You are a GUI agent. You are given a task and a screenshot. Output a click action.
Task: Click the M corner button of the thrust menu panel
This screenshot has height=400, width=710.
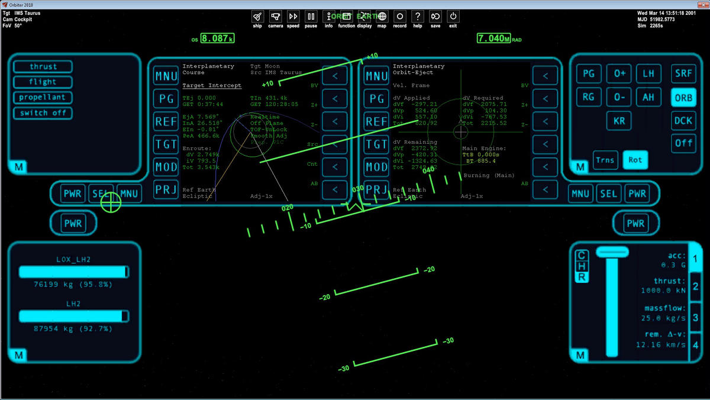[20, 167]
